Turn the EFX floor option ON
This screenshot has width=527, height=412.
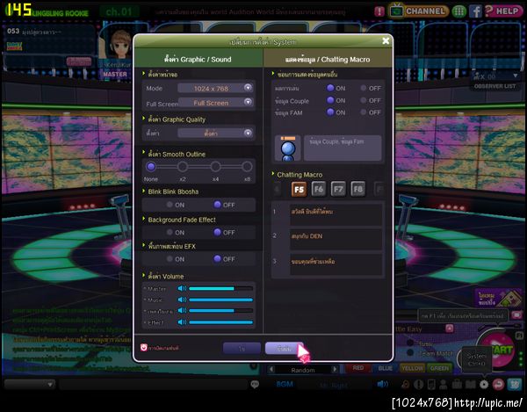coord(170,259)
